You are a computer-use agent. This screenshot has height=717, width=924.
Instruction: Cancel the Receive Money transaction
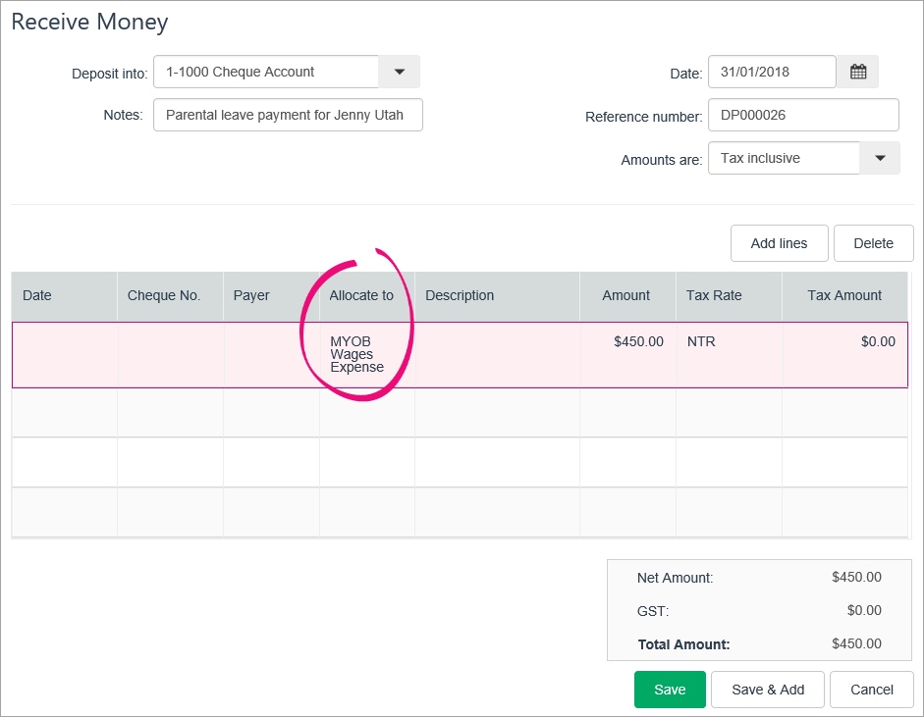pyautogui.click(x=871, y=690)
